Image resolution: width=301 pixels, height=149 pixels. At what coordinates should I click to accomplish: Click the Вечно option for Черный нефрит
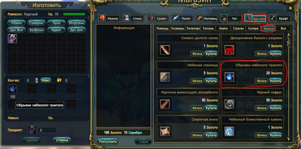(262, 108)
